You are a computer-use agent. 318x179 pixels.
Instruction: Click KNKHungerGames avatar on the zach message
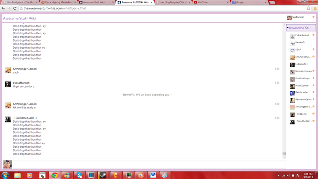tap(8, 70)
